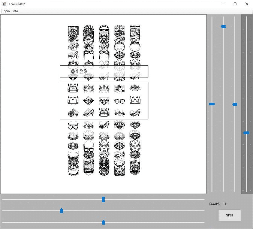The image size is (253, 229).
Task: Click the thumb of the leftmost vertical slider
Action: point(212,104)
